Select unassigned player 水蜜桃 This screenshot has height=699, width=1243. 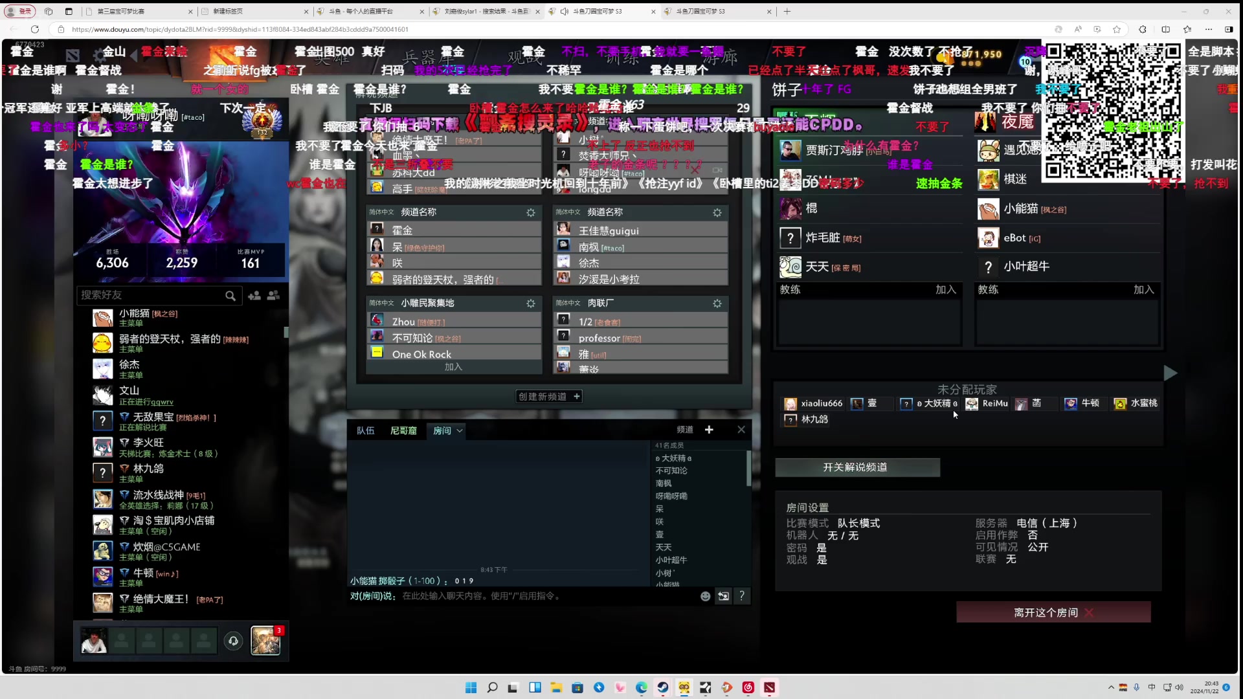coord(1136,403)
